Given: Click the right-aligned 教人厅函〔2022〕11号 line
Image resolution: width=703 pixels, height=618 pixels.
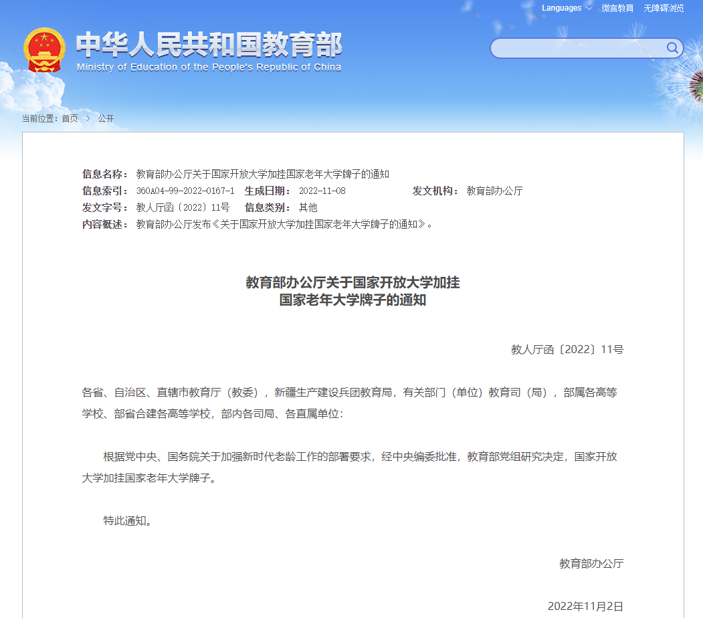Looking at the screenshot, I should tap(567, 350).
